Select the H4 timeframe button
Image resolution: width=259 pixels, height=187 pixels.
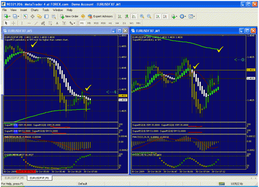tap(117, 23)
